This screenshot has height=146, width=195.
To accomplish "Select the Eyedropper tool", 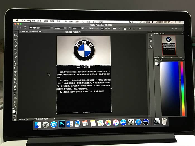I will click(15, 53).
